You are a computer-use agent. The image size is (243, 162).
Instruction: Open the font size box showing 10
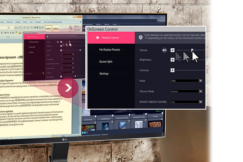11,28
